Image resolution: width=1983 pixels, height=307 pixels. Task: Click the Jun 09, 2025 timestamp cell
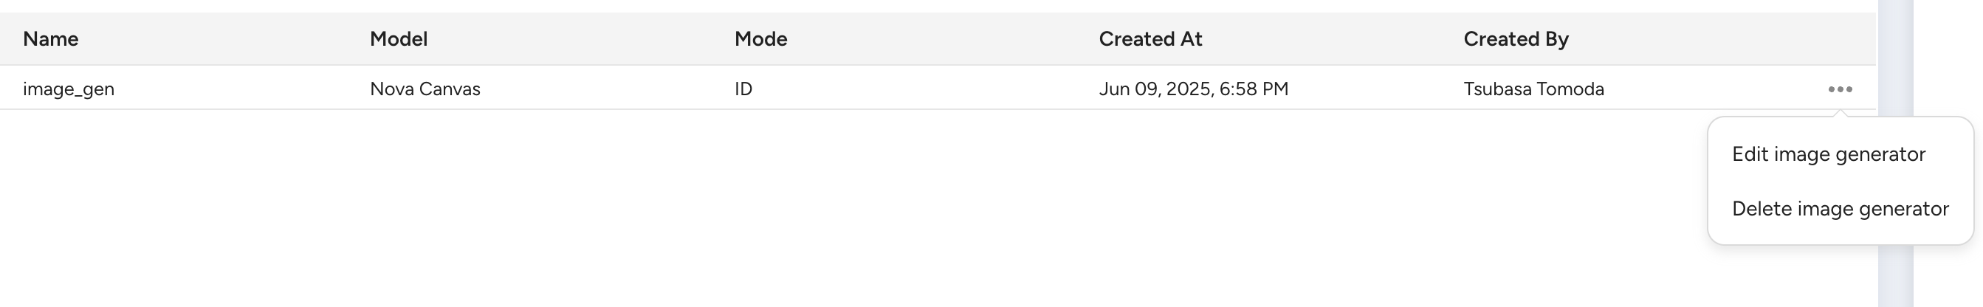pyautogui.click(x=1193, y=89)
